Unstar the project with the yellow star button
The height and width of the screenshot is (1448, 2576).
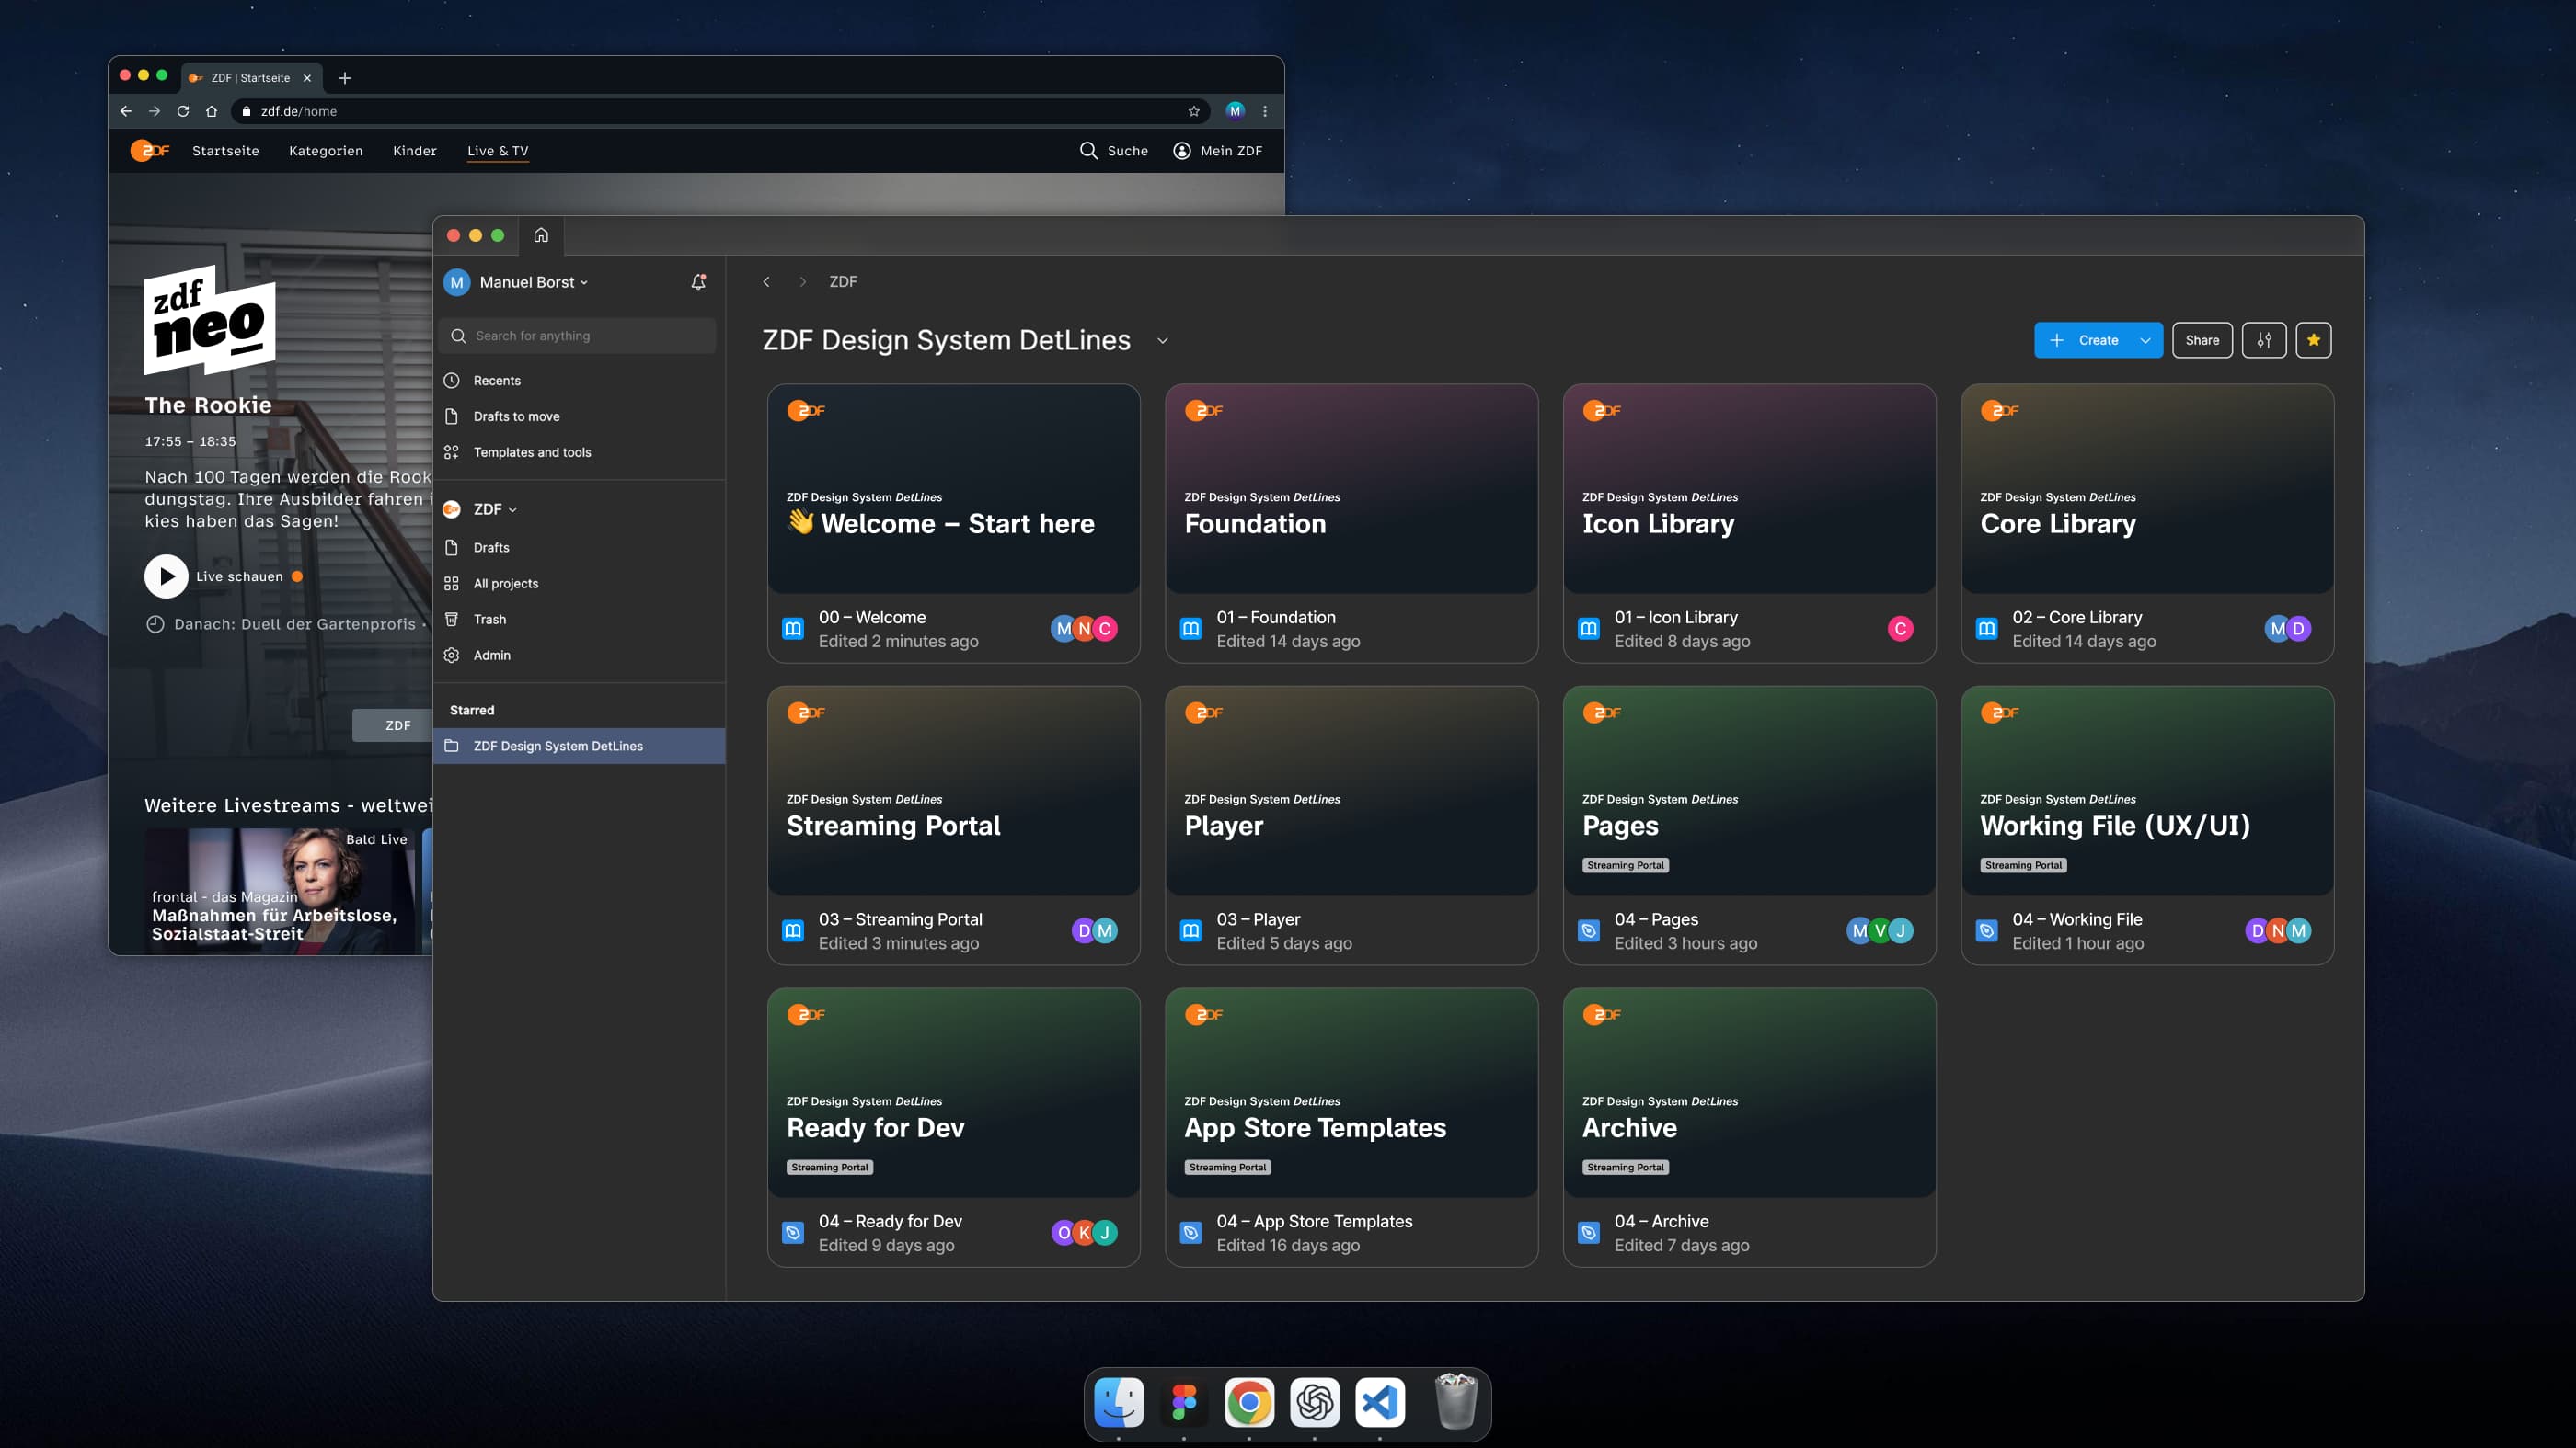[2313, 341]
